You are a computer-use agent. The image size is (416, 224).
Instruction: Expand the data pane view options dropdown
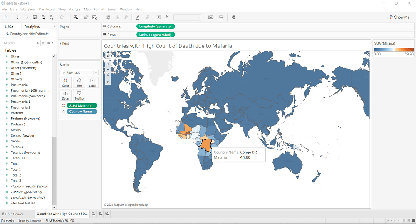(x=50, y=43)
